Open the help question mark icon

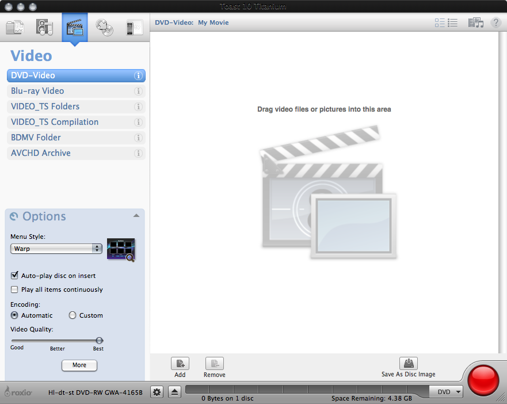coord(495,22)
